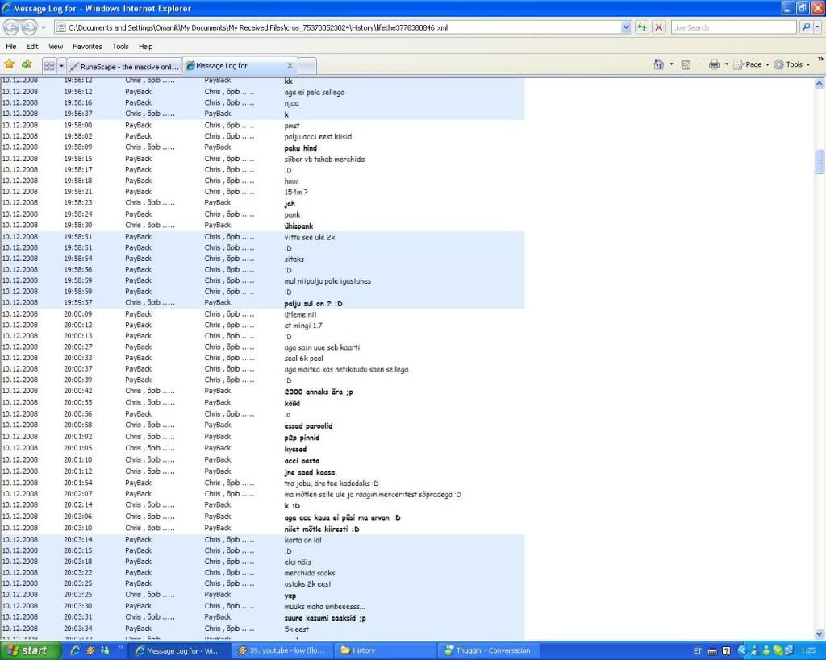Viewport: 826px width, 660px height.
Task: Click the Back navigation arrow
Action: [11, 27]
